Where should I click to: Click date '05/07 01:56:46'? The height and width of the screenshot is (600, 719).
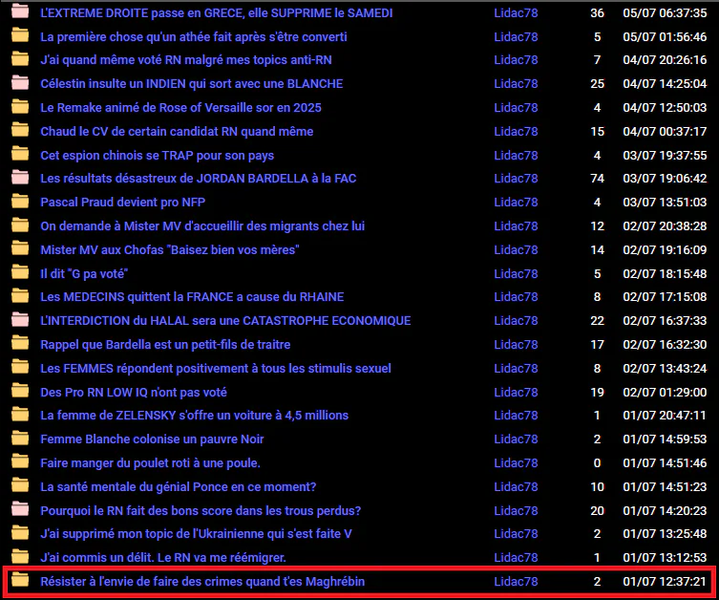pyautogui.click(x=665, y=36)
